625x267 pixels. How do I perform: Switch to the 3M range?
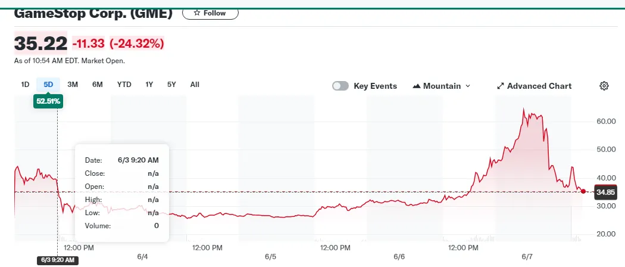[x=73, y=85]
